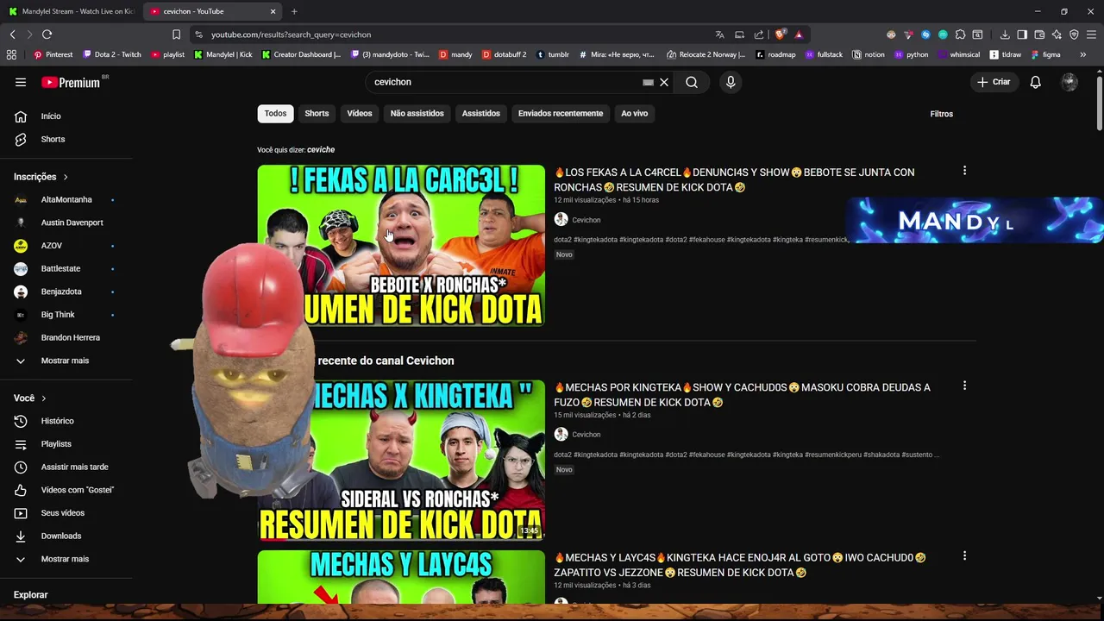Image resolution: width=1104 pixels, height=621 pixels.
Task: Open the Cevichon channel under first video
Action: [586, 220]
